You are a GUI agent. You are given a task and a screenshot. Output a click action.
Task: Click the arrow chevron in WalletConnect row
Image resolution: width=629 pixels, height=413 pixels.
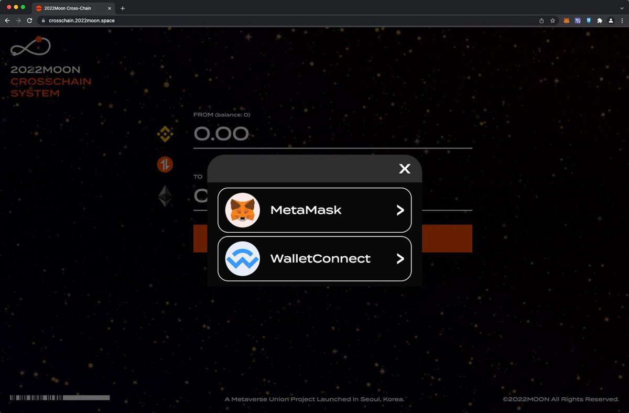pos(400,259)
